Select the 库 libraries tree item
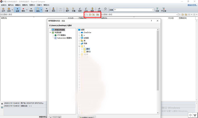 pos(85,41)
